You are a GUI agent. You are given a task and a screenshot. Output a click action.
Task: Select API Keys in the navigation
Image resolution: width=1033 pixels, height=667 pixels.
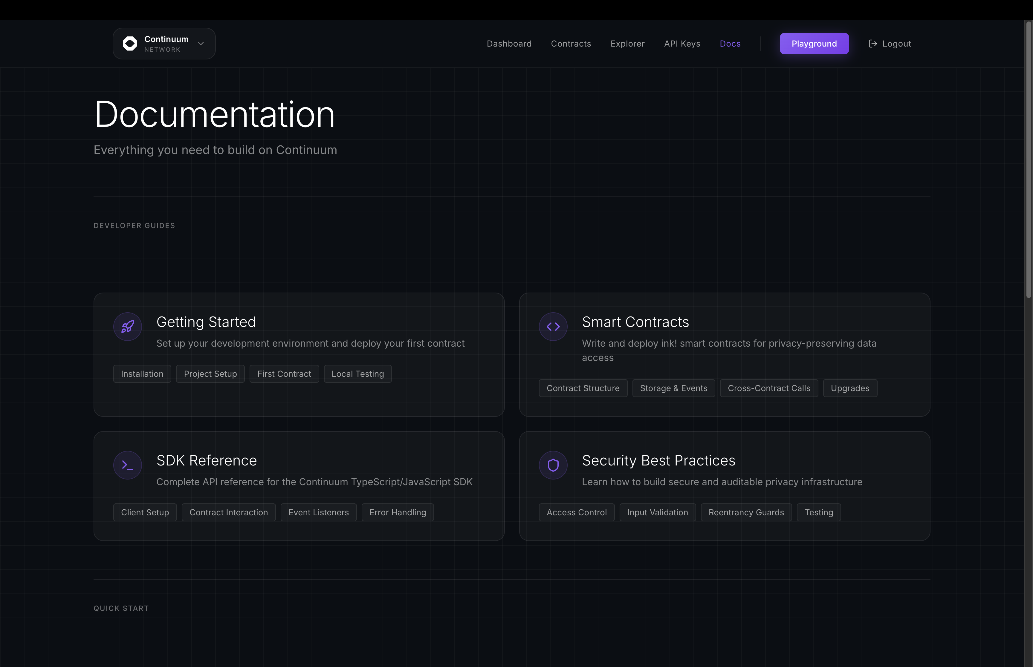click(682, 44)
